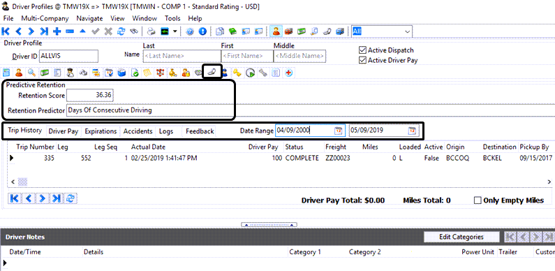Click the Driver ID input field

click(68, 56)
